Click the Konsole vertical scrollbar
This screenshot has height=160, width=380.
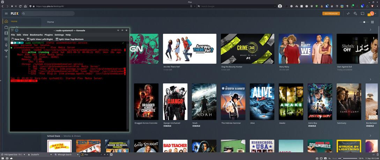coord(127,86)
